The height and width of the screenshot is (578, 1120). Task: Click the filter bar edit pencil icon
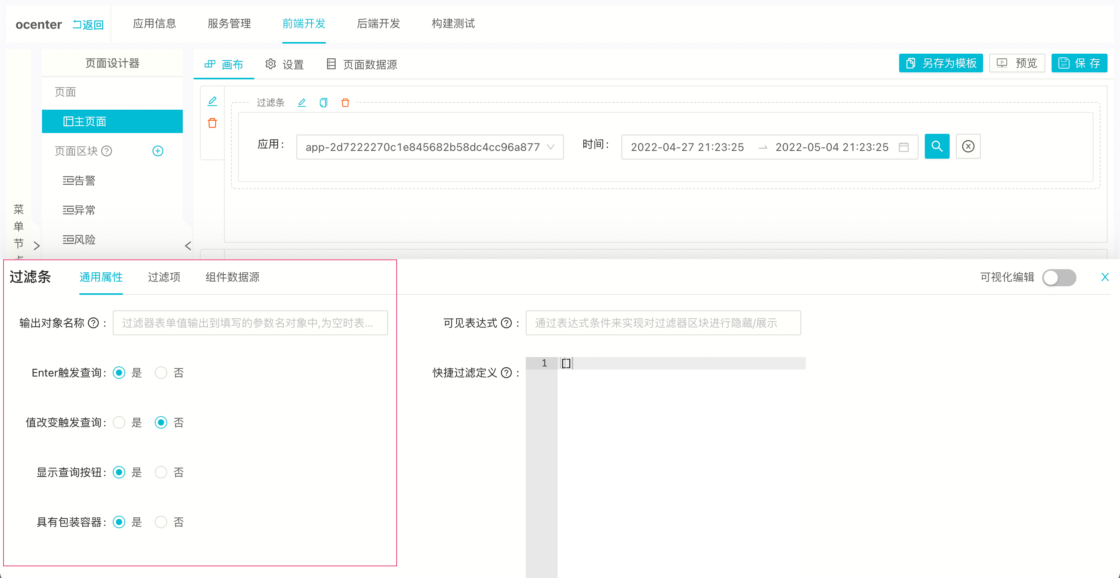pos(302,103)
